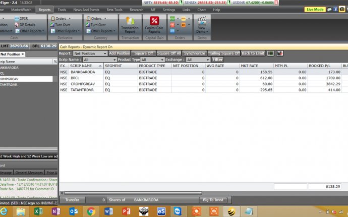Click the Facebook icon in the top bar

[335, 9]
